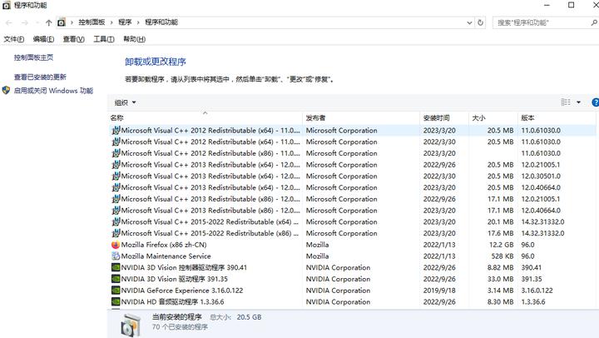Screen dimensions: 599x338
Task: Click the icon of Visual C++ 2015-2022 (x86)
Action: point(116,233)
